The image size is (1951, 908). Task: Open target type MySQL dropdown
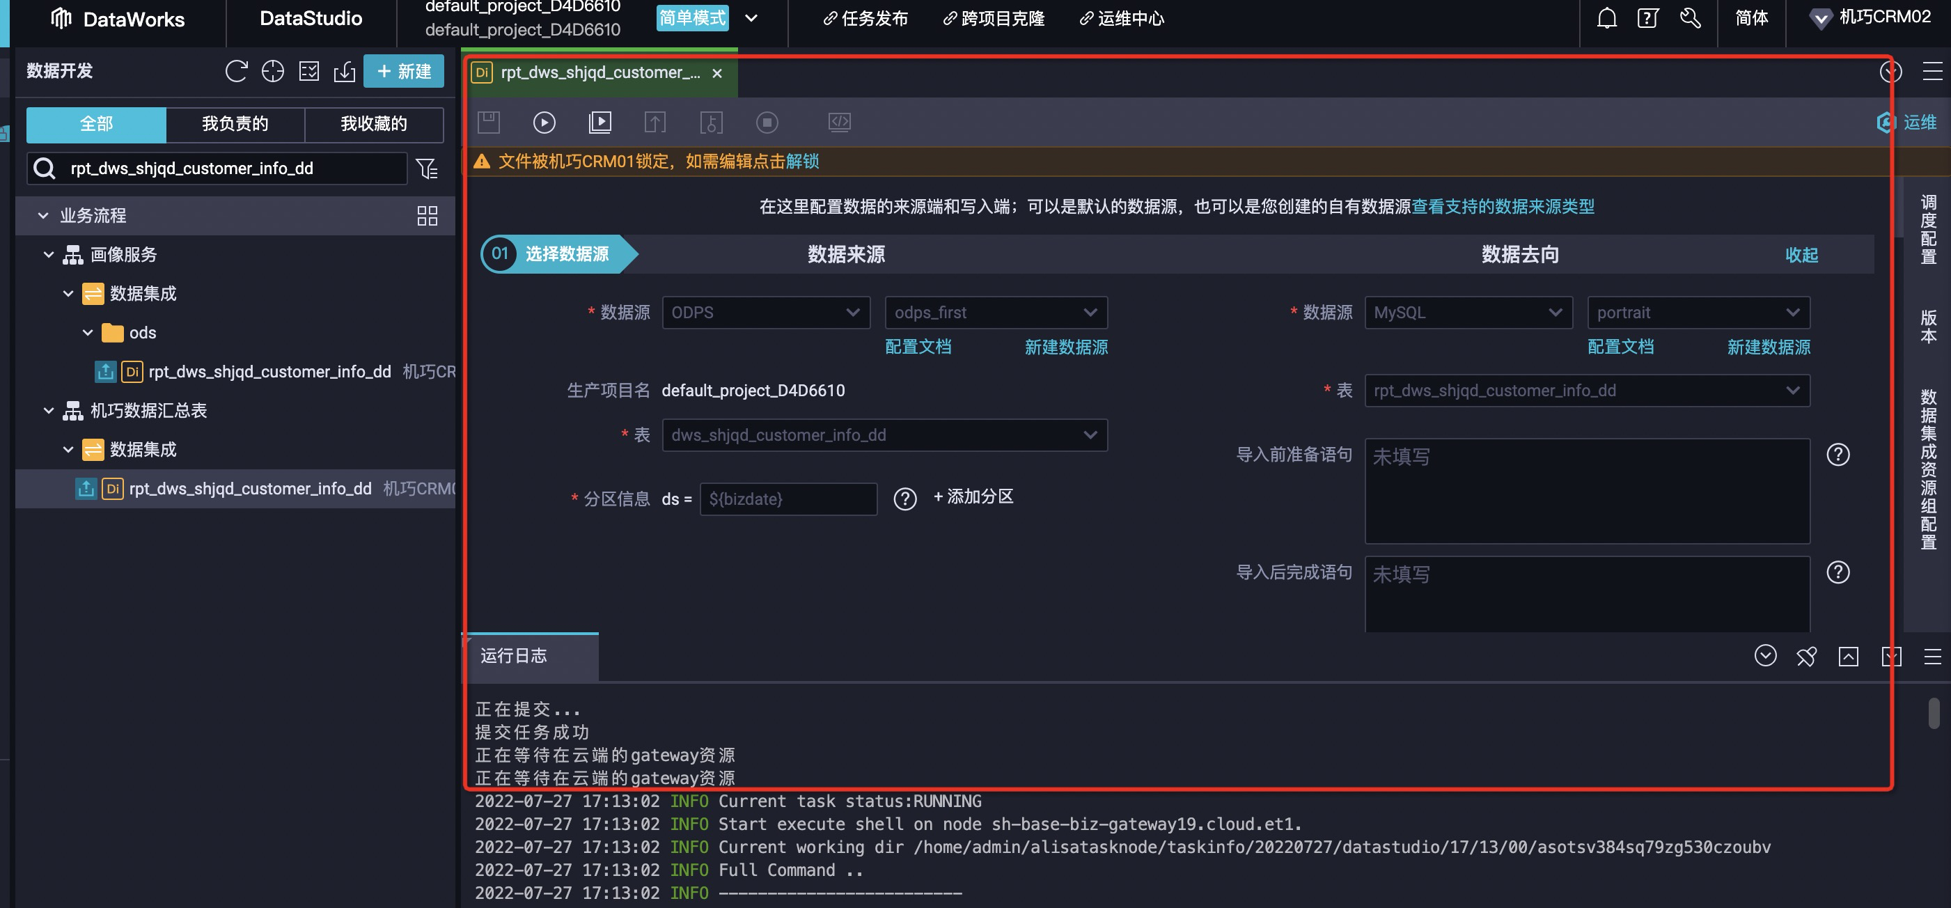pyautogui.click(x=1468, y=313)
